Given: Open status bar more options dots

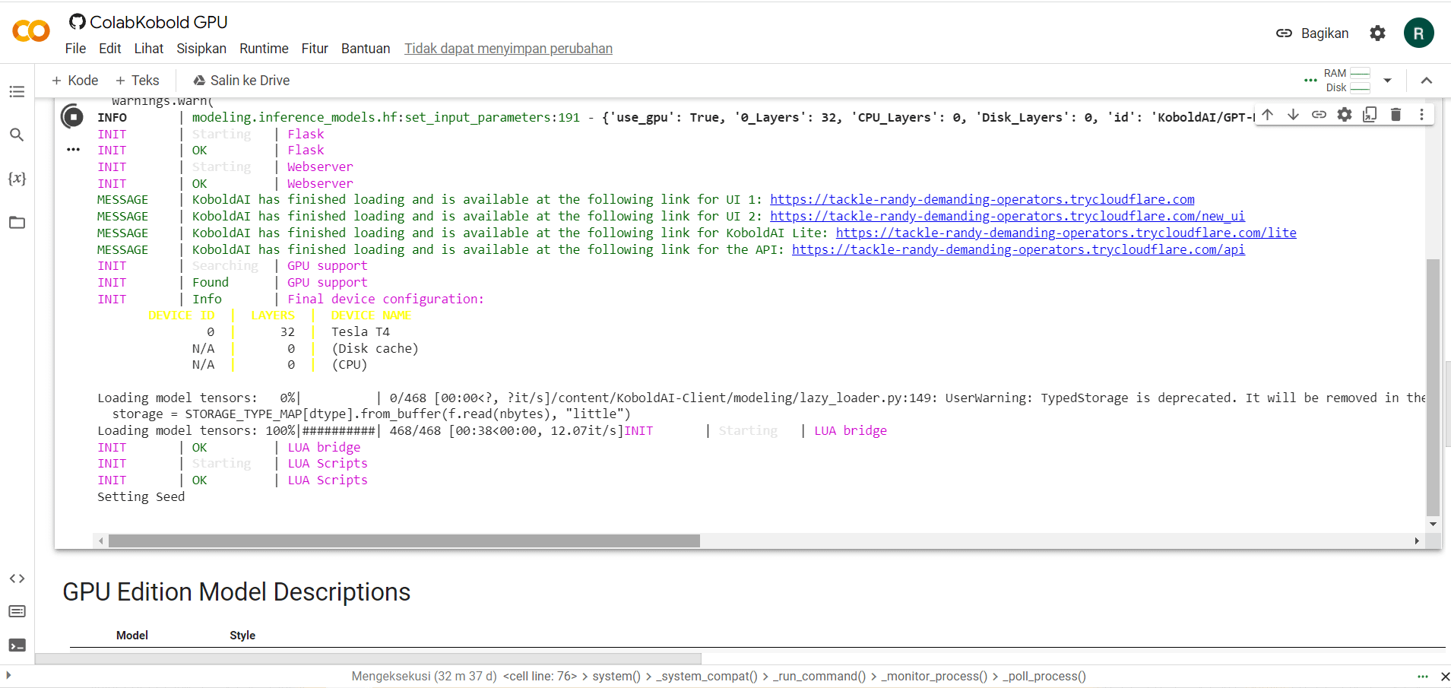Looking at the screenshot, I should pyautogui.click(x=1423, y=676).
